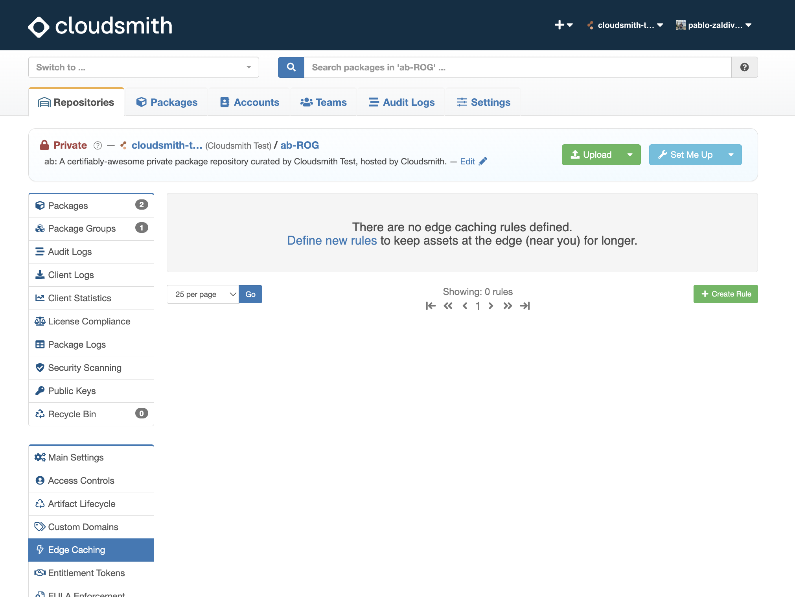Viewport: 795px width, 597px height.
Task: Click the Packages count badge '2'
Action: click(x=142, y=205)
